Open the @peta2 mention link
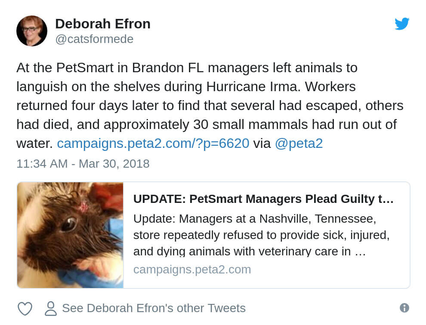 tap(299, 143)
